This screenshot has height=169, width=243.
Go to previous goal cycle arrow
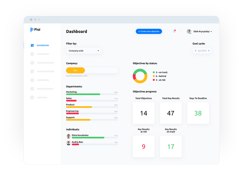[x=195, y=51]
